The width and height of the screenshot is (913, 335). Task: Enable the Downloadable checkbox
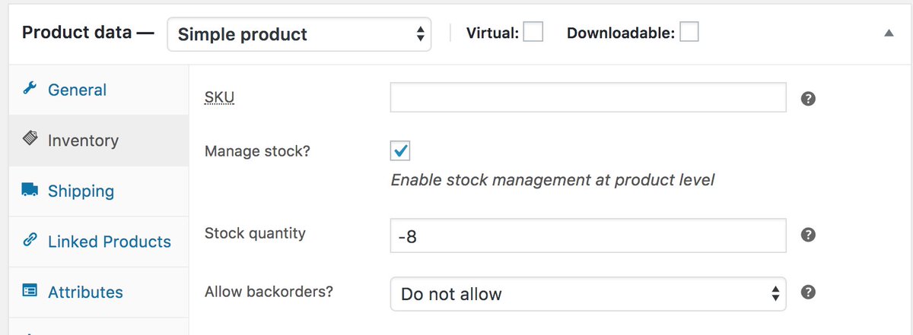pyautogui.click(x=689, y=33)
